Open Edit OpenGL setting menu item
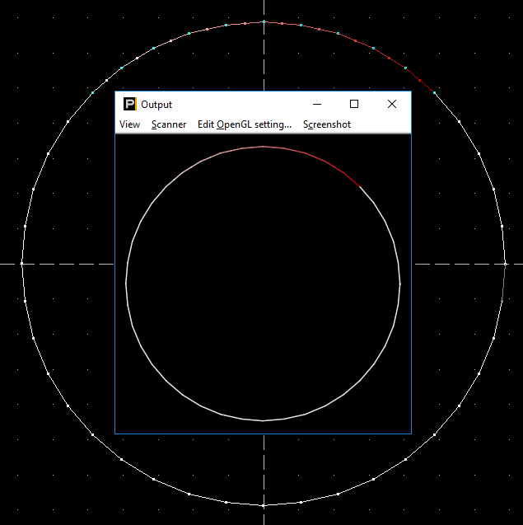Image resolution: width=523 pixels, height=525 pixels. click(244, 124)
